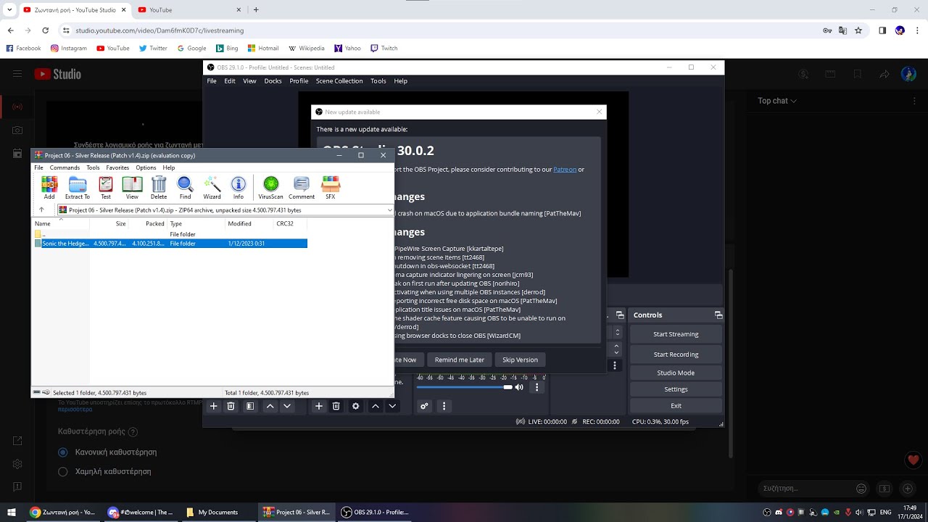Open Chrome tab search chevron

[x=9, y=9]
